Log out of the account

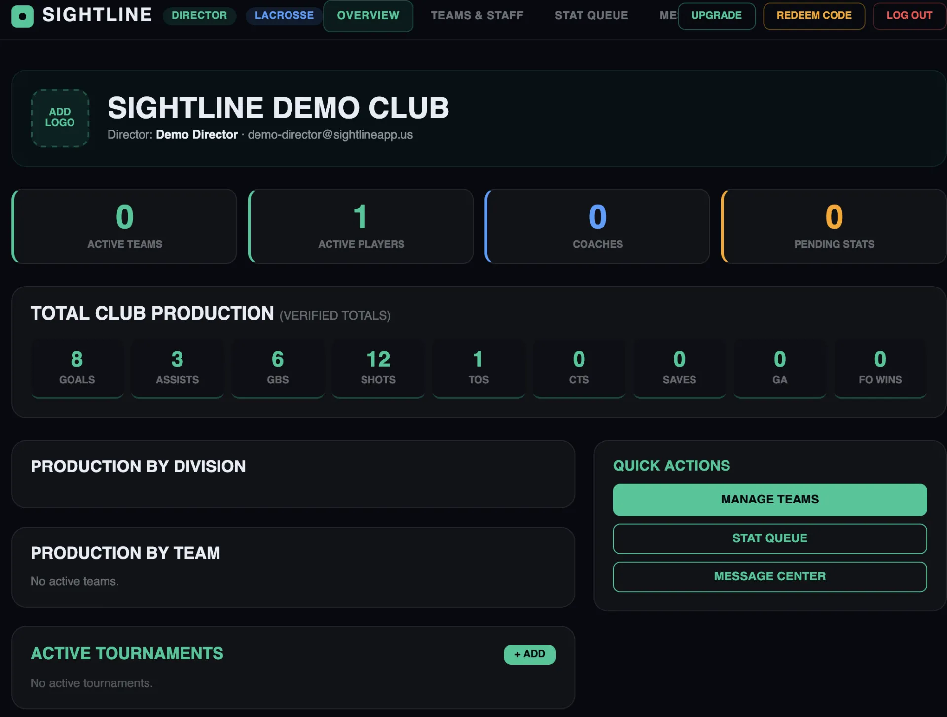pyautogui.click(x=909, y=16)
